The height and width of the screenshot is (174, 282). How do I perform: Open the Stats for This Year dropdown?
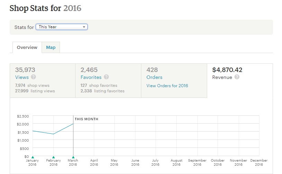62,27
